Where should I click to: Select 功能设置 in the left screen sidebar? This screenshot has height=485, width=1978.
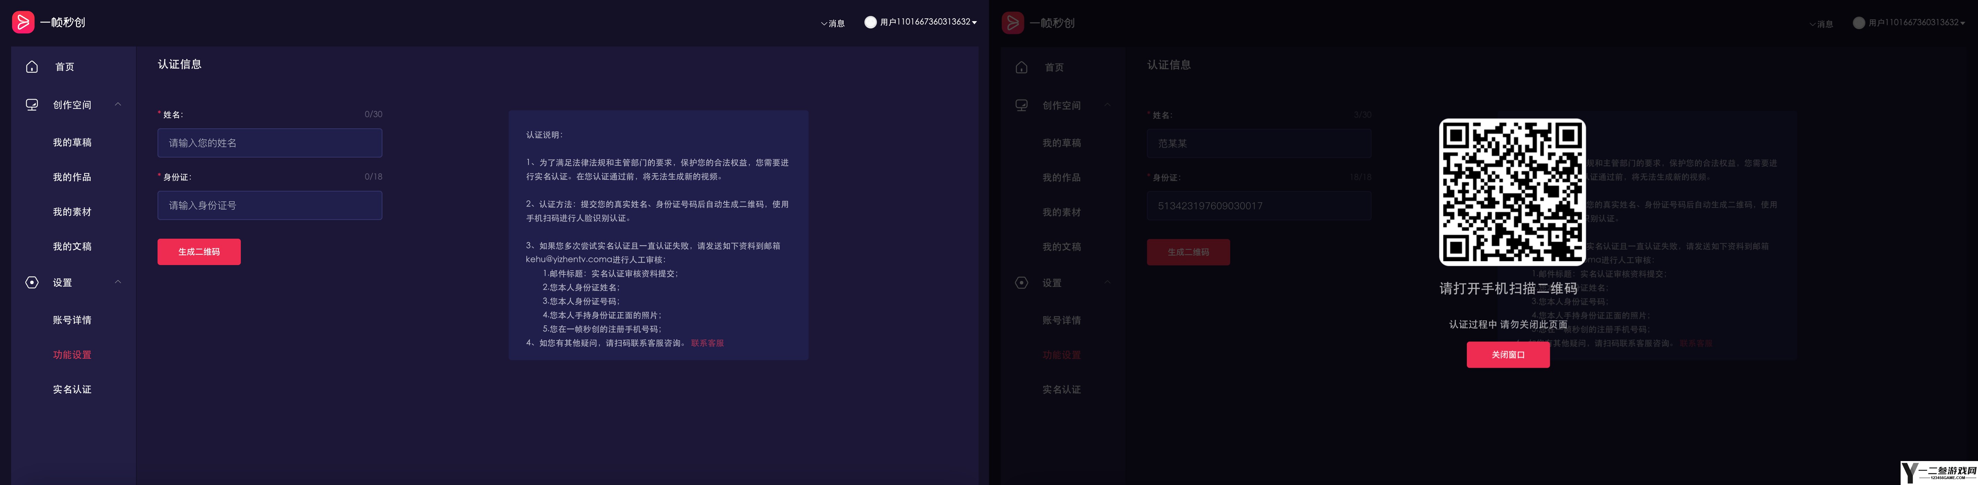point(72,355)
